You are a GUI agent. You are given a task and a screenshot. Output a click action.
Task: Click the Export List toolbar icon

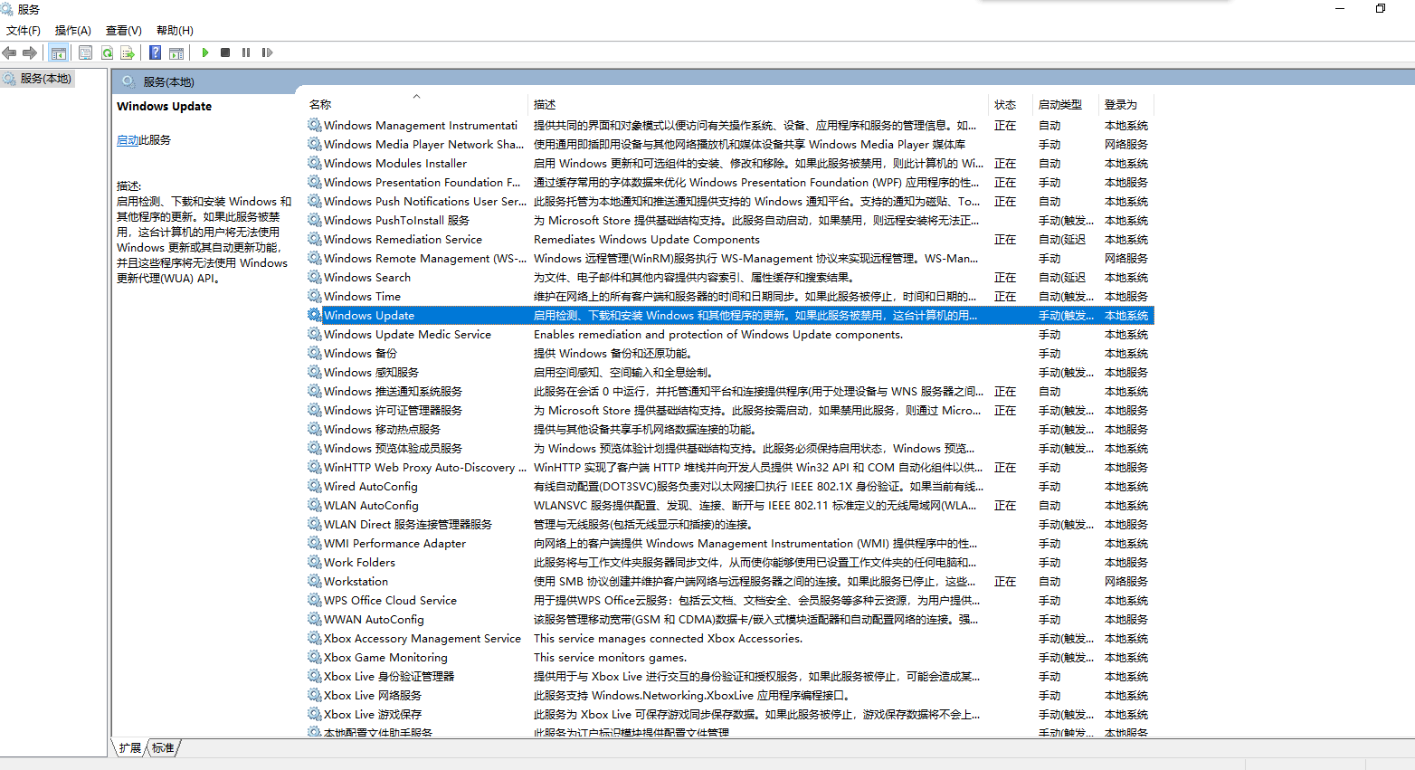[x=128, y=52]
